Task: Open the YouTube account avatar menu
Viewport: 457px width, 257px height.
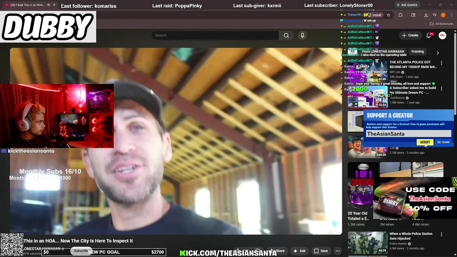Action: (442, 35)
